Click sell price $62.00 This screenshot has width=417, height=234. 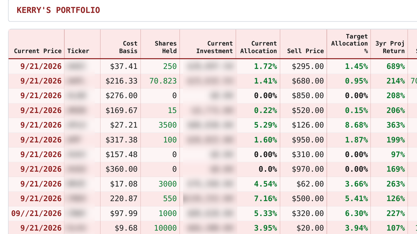(310, 184)
